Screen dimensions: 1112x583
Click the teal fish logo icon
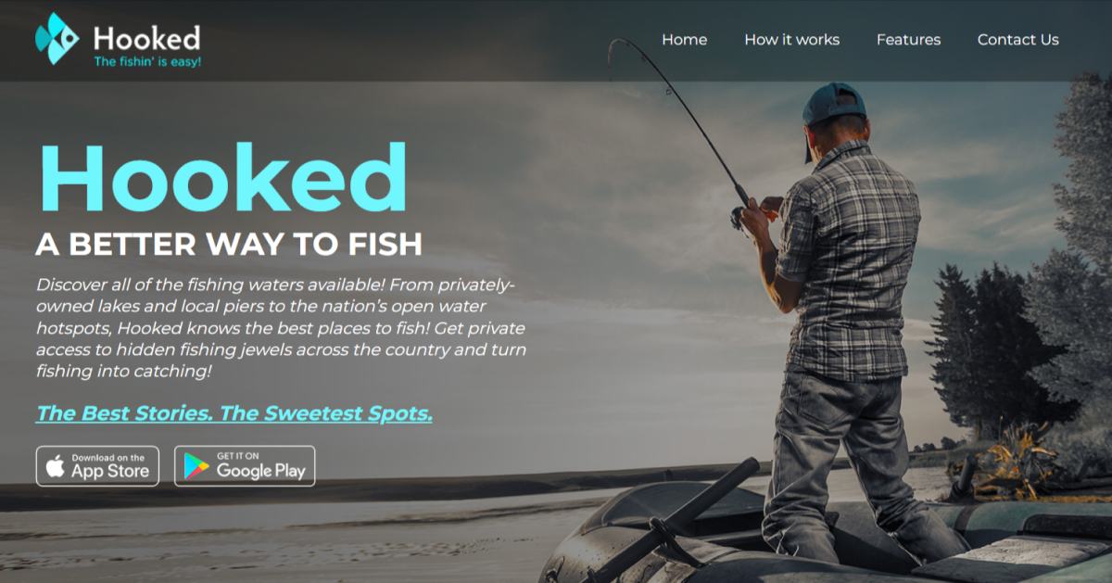(x=57, y=39)
